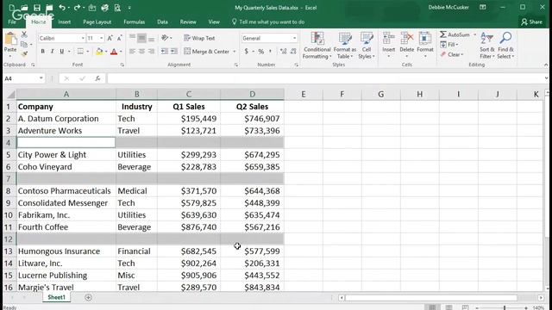The height and width of the screenshot is (310, 552).
Task: Select the Sheet1 tab
Action: coord(56,297)
